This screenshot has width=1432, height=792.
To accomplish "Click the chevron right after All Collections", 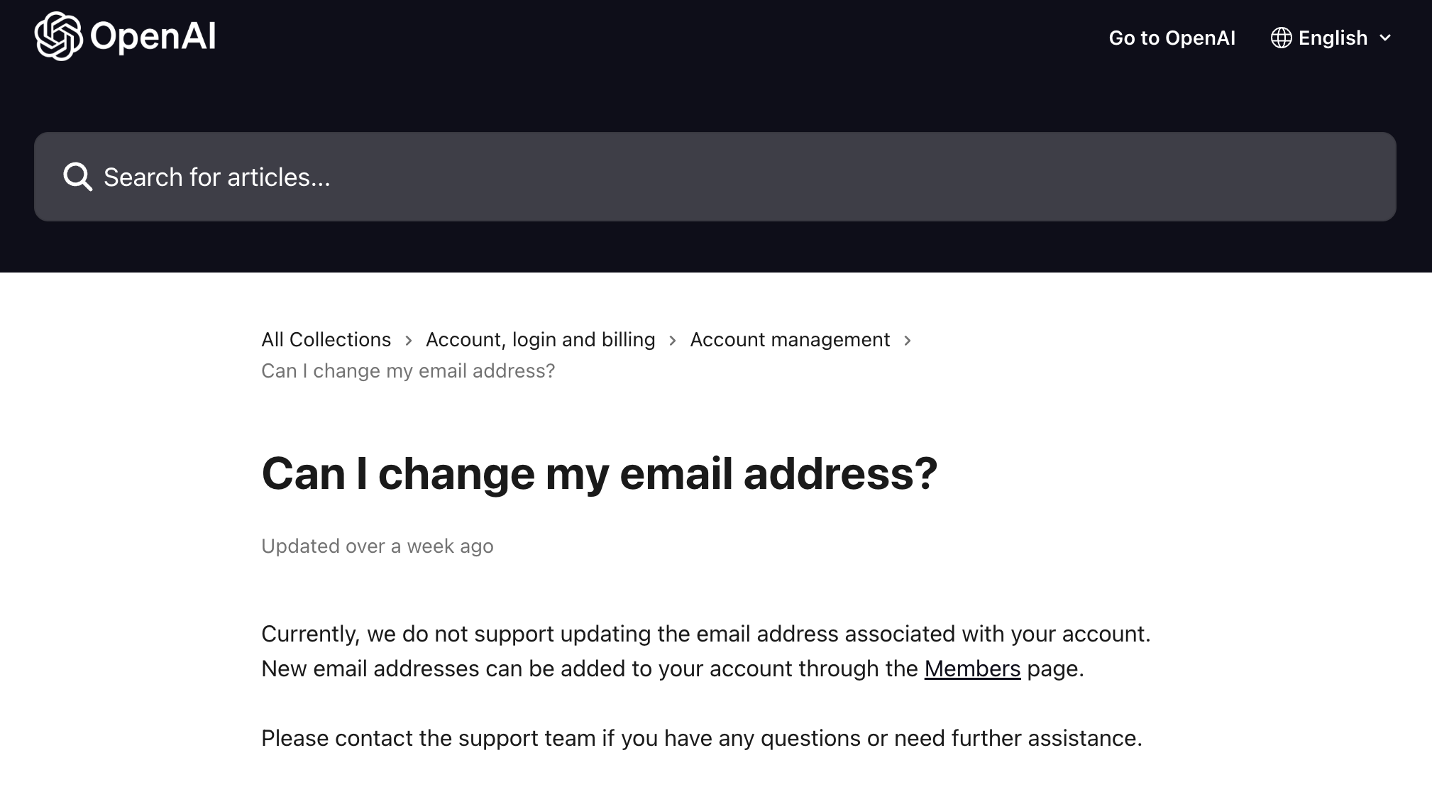I will click(409, 341).
